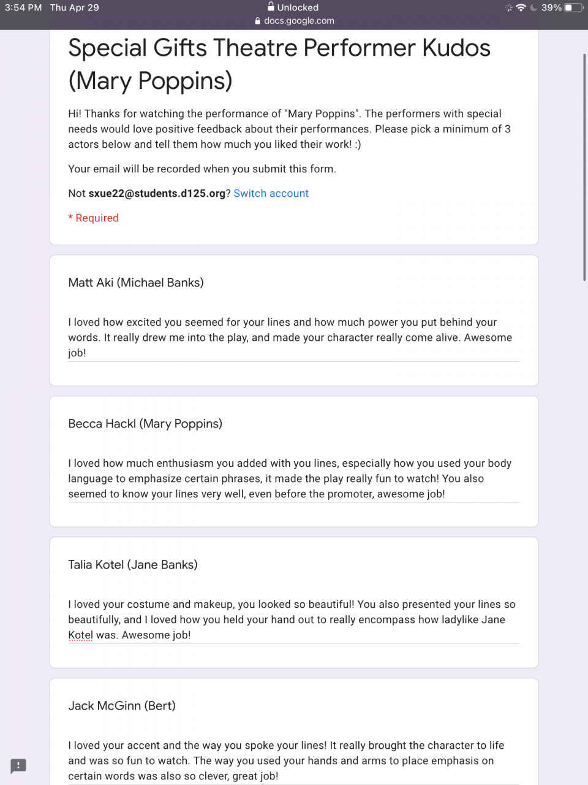Tap the 3:54 PM clock in the status bar
Image resolution: width=588 pixels, height=785 pixels.
tap(23, 7)
